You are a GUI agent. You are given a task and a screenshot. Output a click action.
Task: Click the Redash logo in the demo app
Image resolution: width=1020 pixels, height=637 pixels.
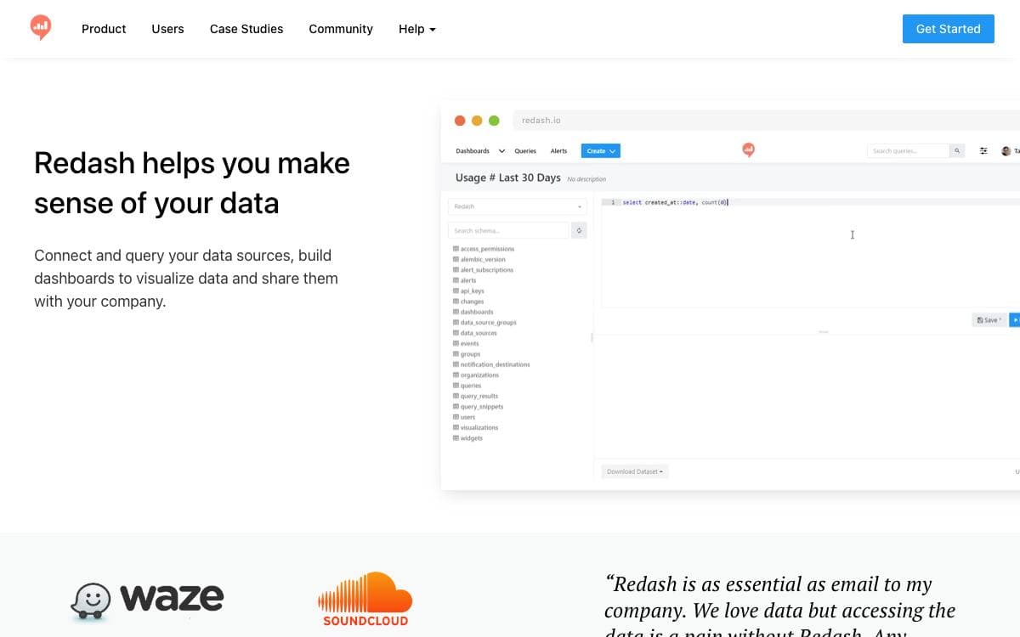coord(748,150)
